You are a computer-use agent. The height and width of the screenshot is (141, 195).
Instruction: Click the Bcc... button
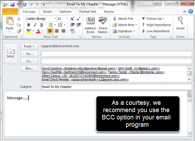[29, 68]
